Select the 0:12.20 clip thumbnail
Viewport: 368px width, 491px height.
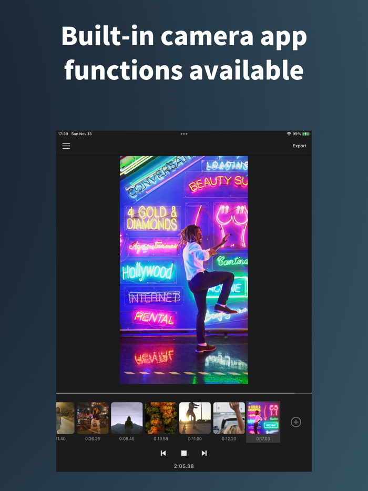pos(229,418)
